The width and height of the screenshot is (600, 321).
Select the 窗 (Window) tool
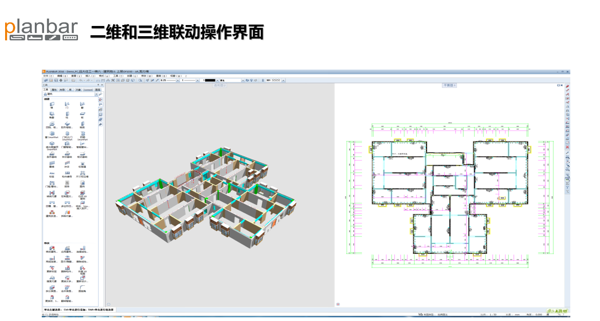click(x=82, y=105)
